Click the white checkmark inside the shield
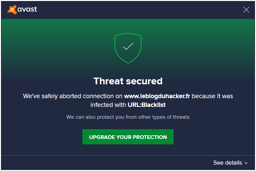The width and height of the screenshot is (256, 171). (128, 46)
